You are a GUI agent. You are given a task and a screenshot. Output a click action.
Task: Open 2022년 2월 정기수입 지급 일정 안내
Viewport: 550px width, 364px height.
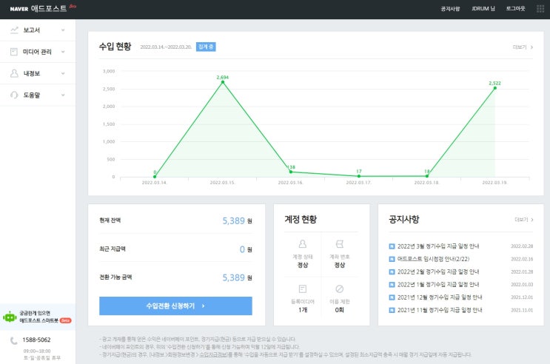(x=438, y=272)
